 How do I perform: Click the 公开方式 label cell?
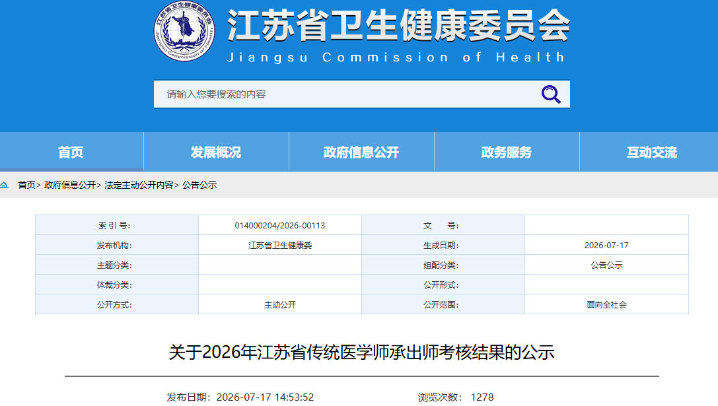pos(117,304)
